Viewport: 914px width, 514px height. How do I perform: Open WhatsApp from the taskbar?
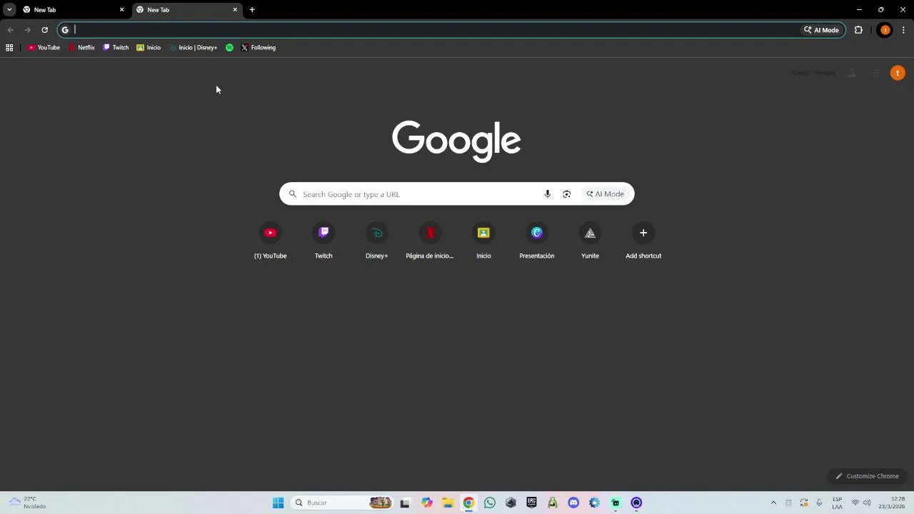(x=490, y=503)
